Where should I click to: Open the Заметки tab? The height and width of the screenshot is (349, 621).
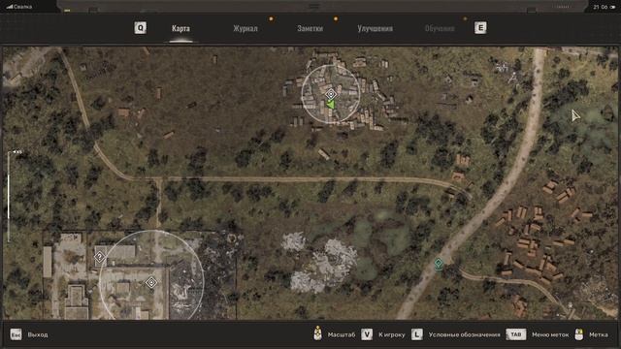tap(310, 28)
